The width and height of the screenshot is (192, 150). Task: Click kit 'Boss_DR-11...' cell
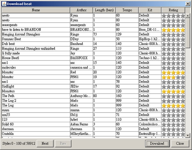tap(150, 30)
